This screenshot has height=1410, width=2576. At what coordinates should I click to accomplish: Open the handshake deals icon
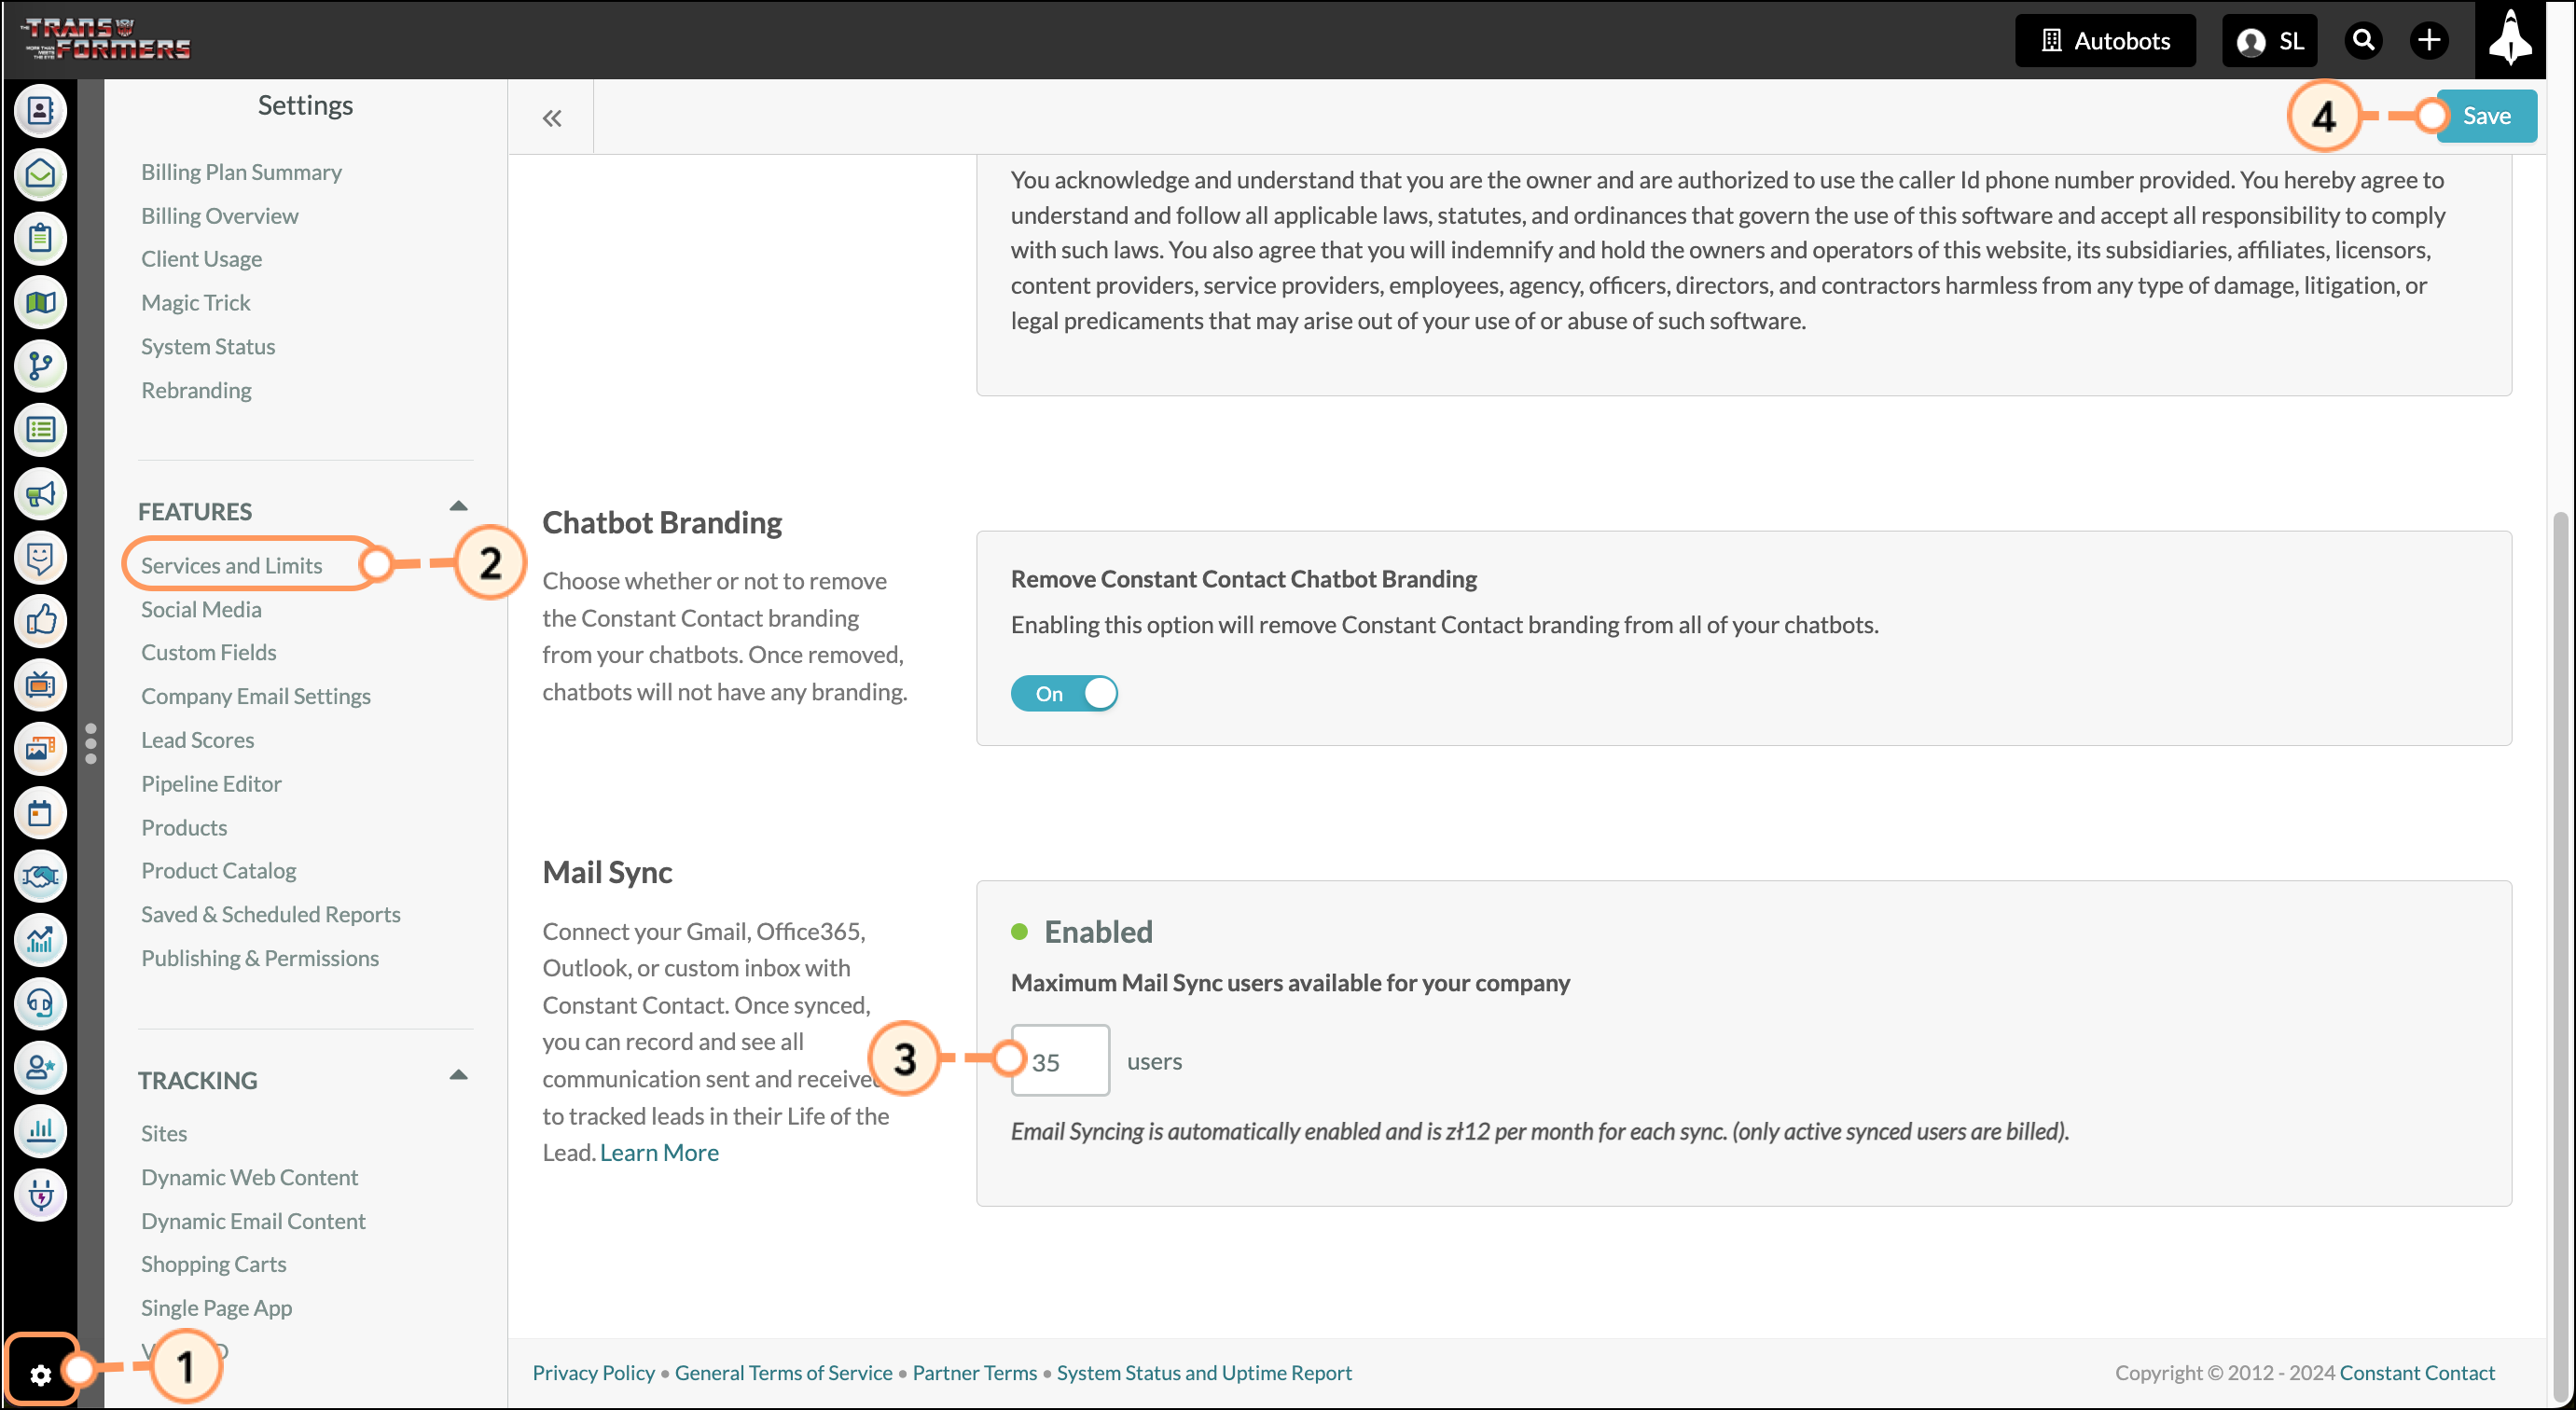[x=40, y=877]
